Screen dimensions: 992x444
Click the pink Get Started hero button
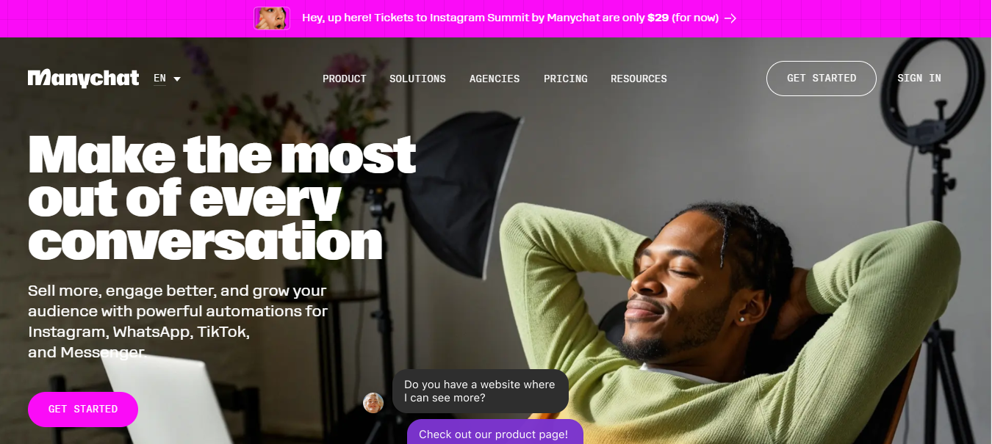(x=83, y=410)
